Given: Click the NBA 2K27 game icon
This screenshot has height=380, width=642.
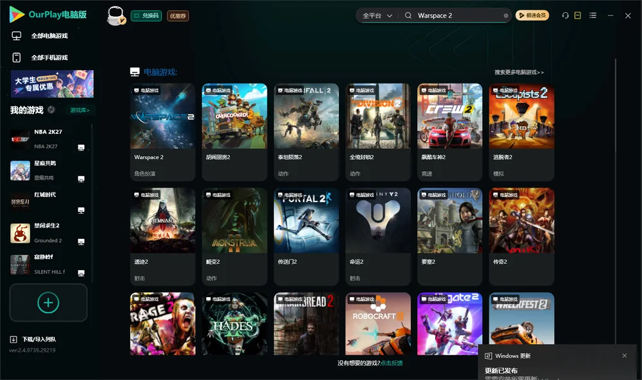Looking at the screenshot, I should pyautogui.click(x=20, y=139).
